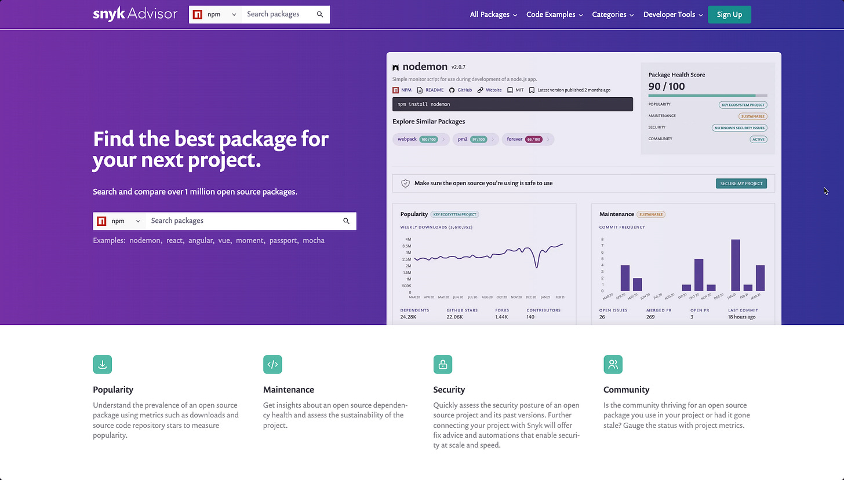Select the forever similar package chip
Screen dimensions: 844x480
coord(528,140)
